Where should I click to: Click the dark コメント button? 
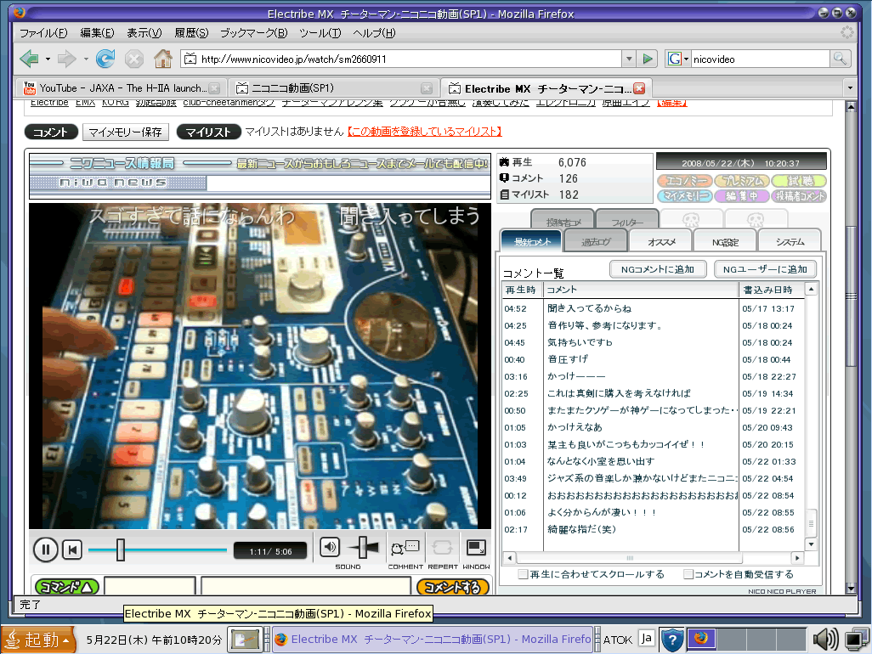51,132
